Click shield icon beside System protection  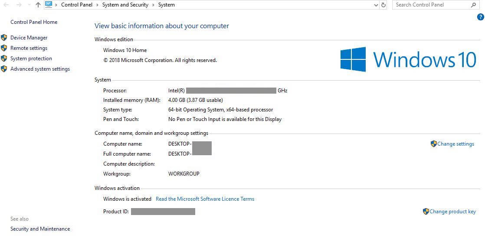(x=4, y=59)
